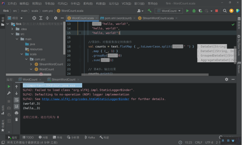This screenshot has width=242, height=145.
Task: Collapse all in project panel
Action: (47, 18)
